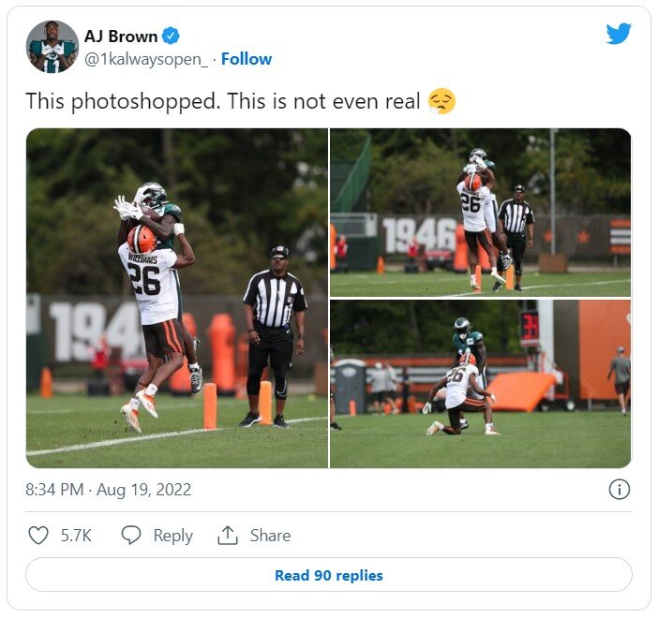Click the share upload arrow icon
The image size is (658, 618).
pos(228,536)
